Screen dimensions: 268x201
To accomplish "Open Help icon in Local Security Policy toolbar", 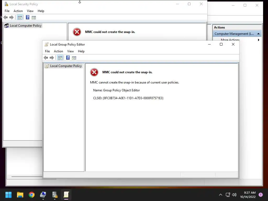I will (27, 18).
